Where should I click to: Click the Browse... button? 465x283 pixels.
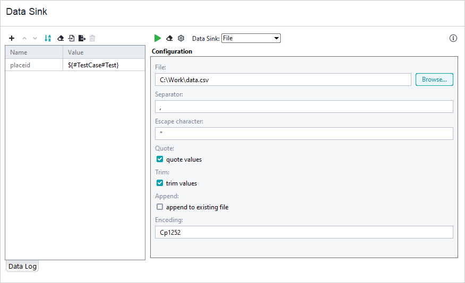tap(434, 79)
